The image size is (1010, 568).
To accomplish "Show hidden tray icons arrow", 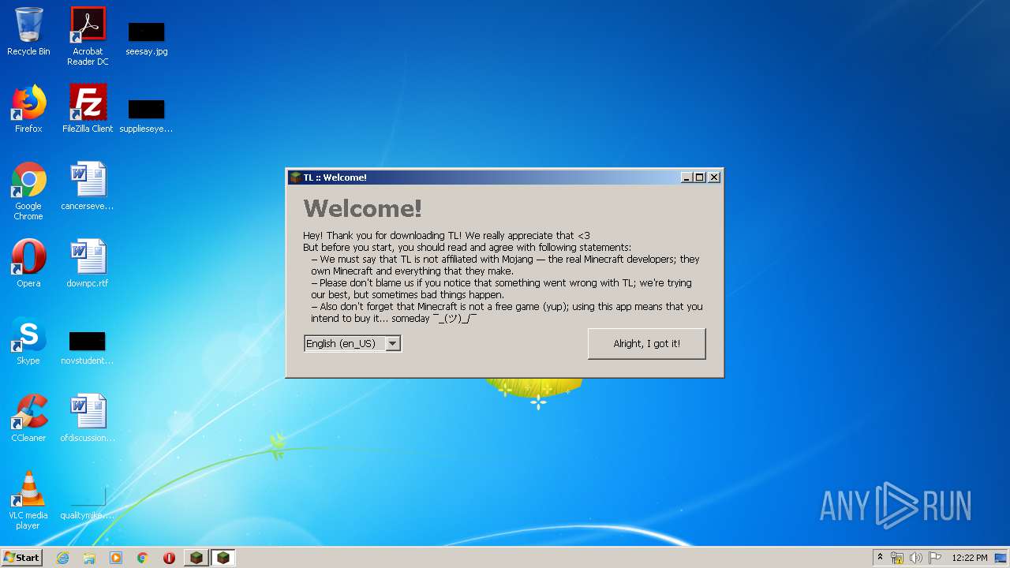I will pos(880,557).
